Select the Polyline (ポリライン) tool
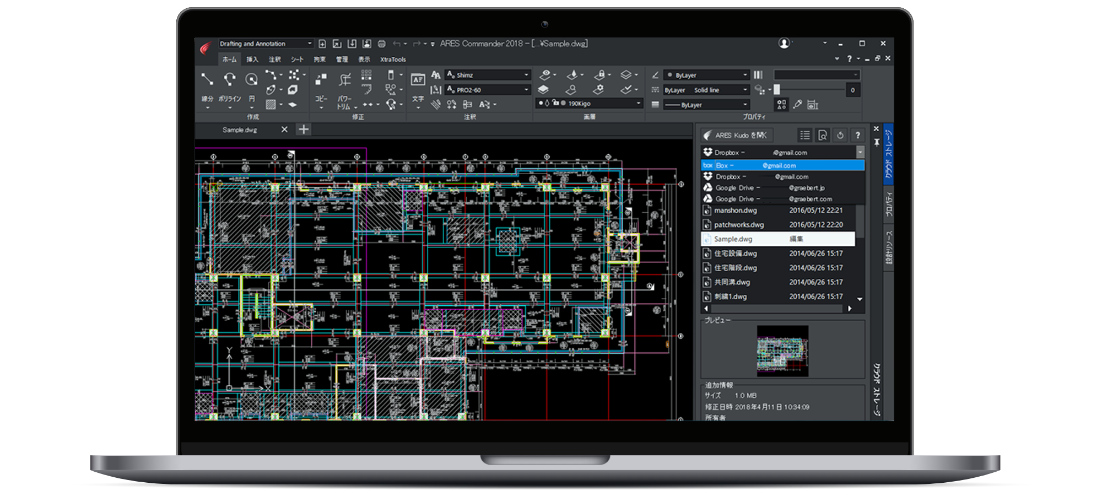Viewport: 1102px width, 496px height. pyautogui.click(x=230, y=79)
